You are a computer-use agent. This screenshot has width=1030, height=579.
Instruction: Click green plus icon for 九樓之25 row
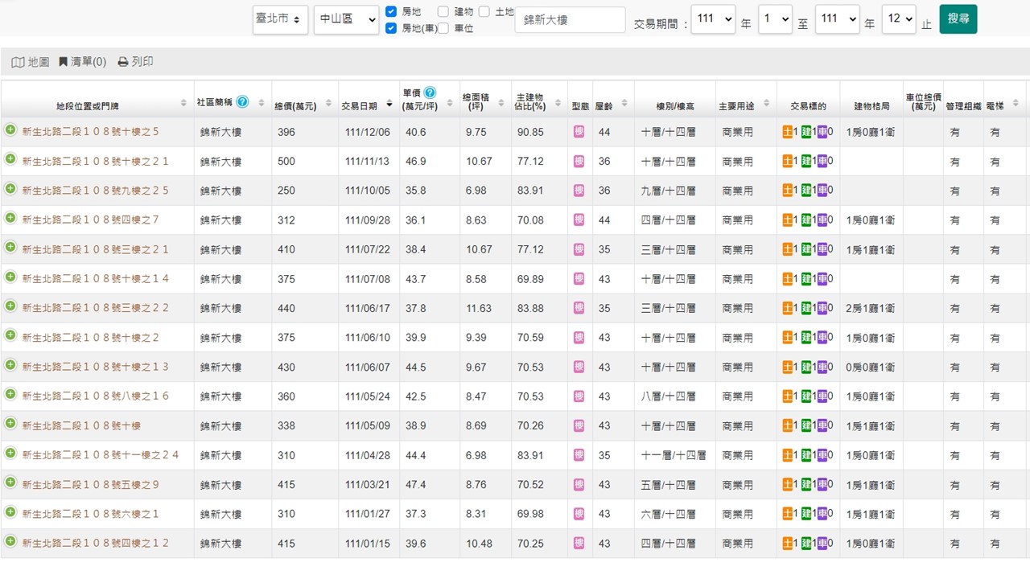10,189
